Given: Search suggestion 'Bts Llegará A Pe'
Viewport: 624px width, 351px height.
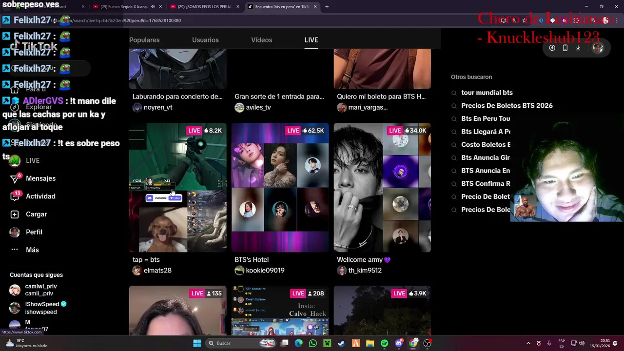Looking at the screenshot, I should pyautogui.click(x=486, y=132).
